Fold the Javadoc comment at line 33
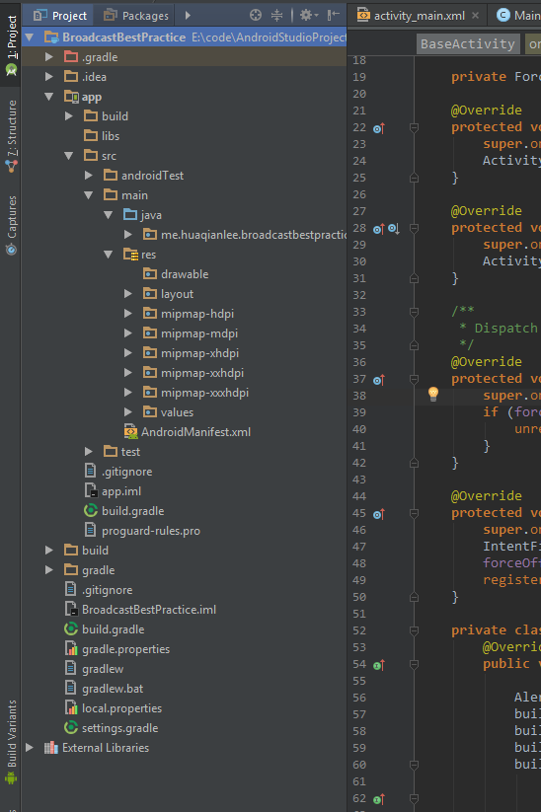This screenshot has height=812, width=541. (414, 312)
